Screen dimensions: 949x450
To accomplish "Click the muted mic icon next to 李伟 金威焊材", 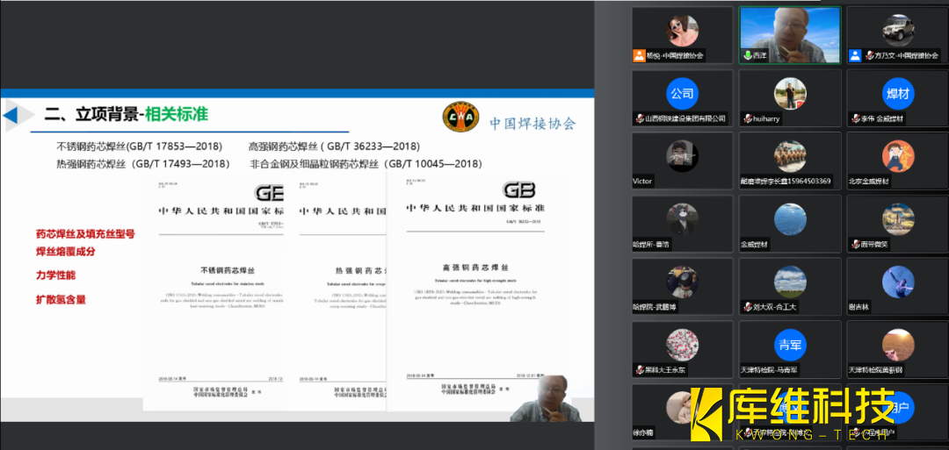I will 854,118.
